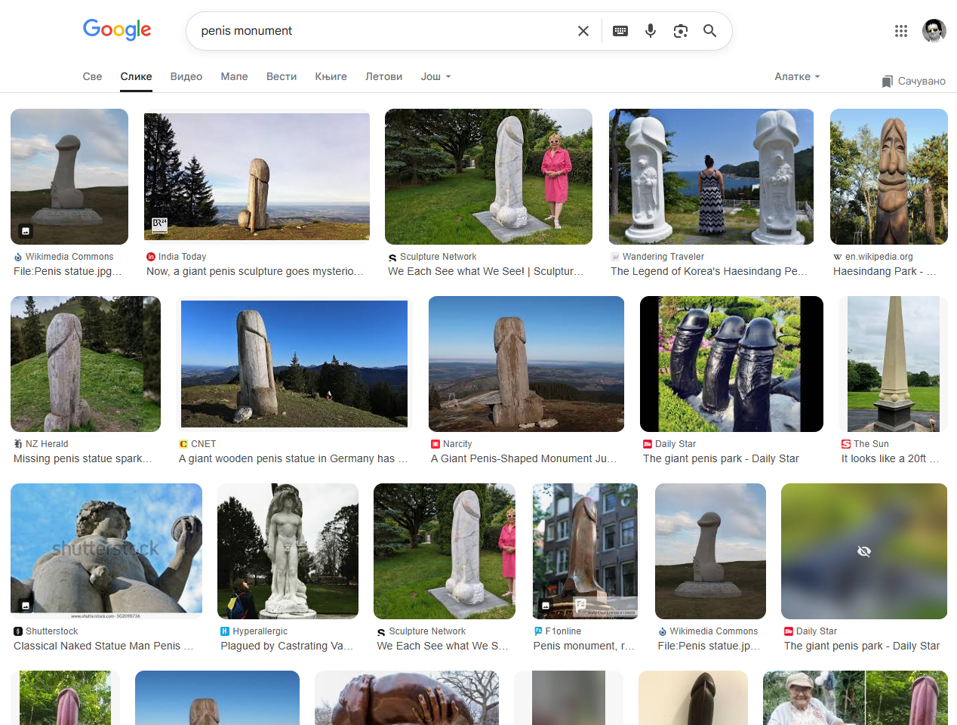Click The Sun favicon
The image size is (957, 725).
point(846,444)
